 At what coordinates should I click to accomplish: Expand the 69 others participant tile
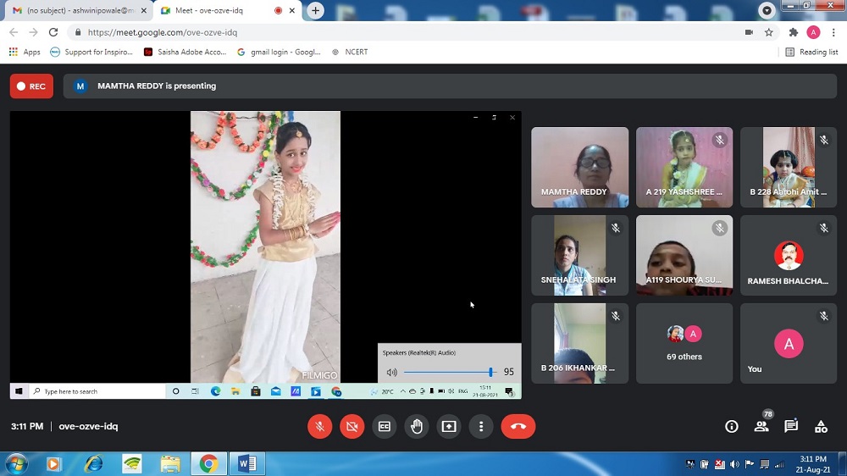click(684, 343)
